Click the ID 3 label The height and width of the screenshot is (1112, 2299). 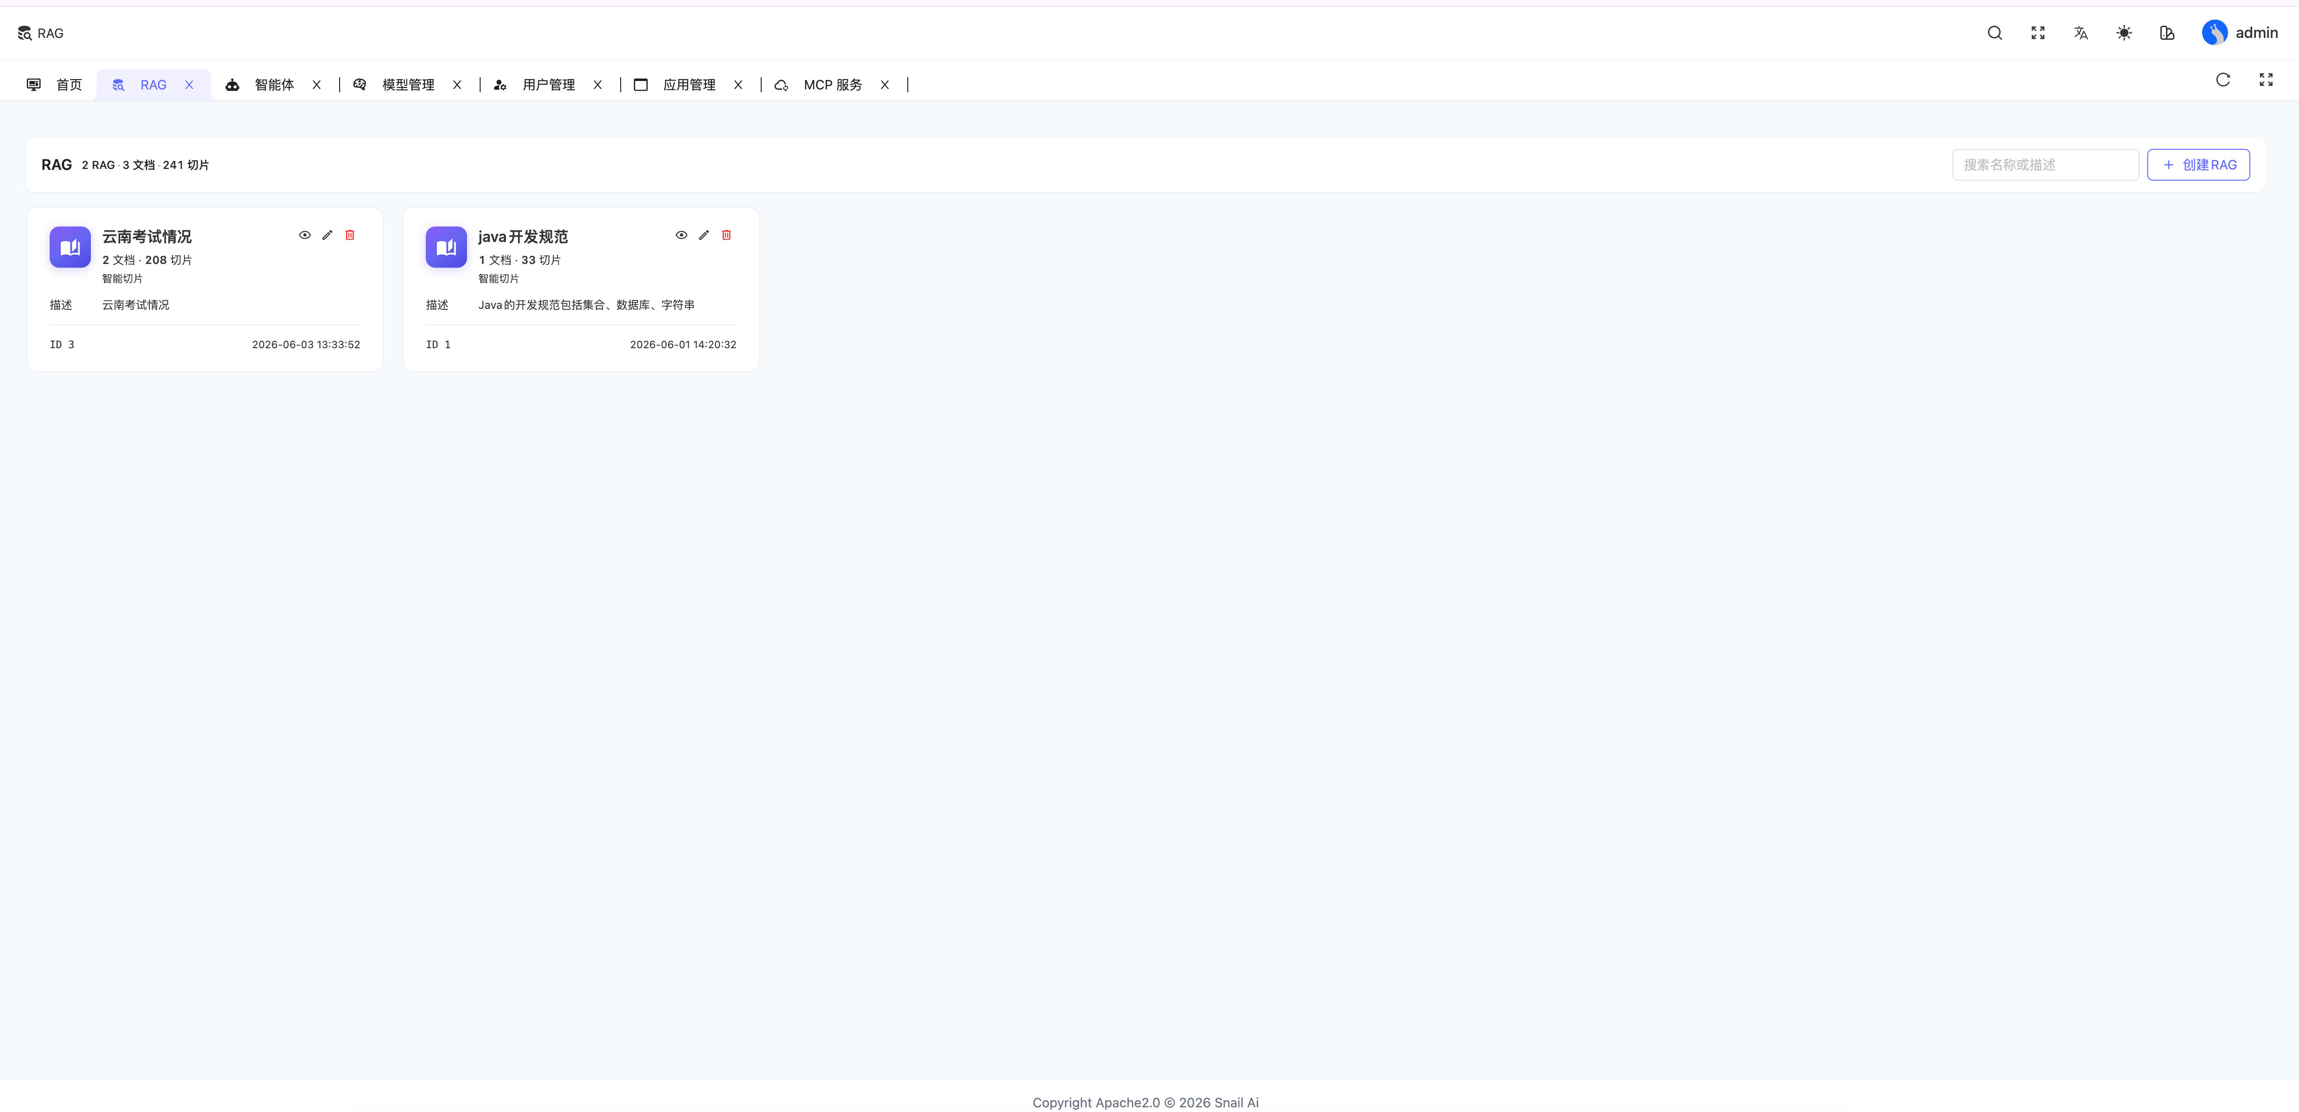pyautogui.click(x=62, y=345)
